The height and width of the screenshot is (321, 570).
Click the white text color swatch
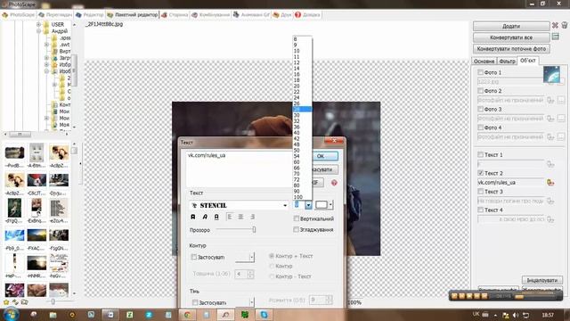point(322,205)
